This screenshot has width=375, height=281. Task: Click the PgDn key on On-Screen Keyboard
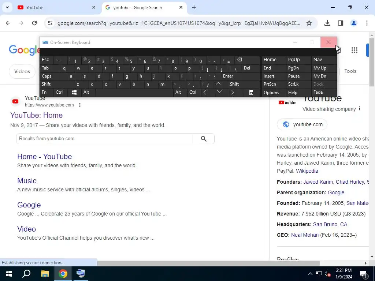(298, 68)
